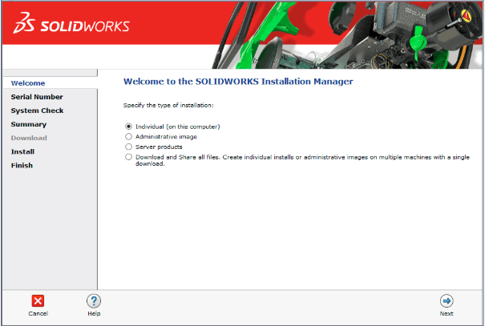This screenshot has height=326, width=485.
Task: Go to the Welcome step in sidebar
Action: pos(28,83)
